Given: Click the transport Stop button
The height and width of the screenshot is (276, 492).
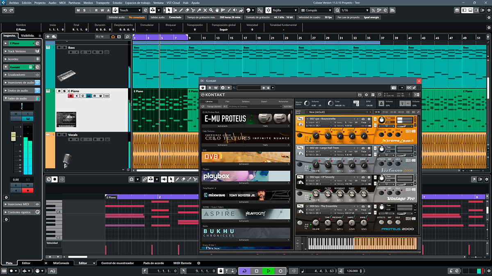Looking at the screenshot, I should coord(257,271).
